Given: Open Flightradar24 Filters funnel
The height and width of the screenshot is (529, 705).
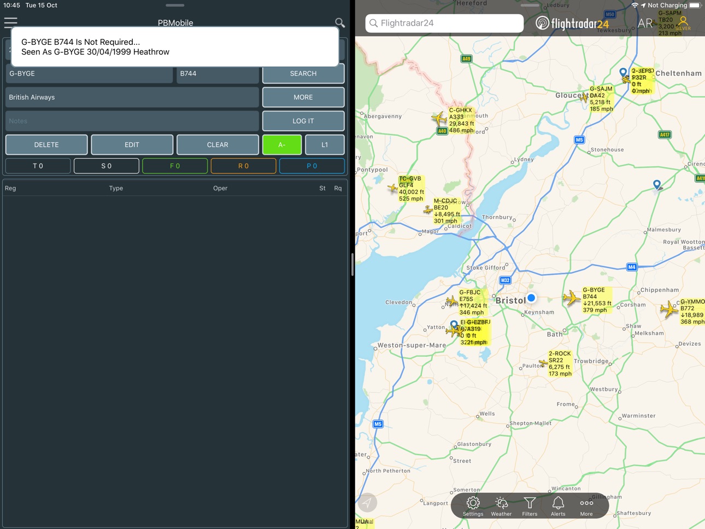Looking at the screenshot, I should pyautogui.click(x=530, y=506).
